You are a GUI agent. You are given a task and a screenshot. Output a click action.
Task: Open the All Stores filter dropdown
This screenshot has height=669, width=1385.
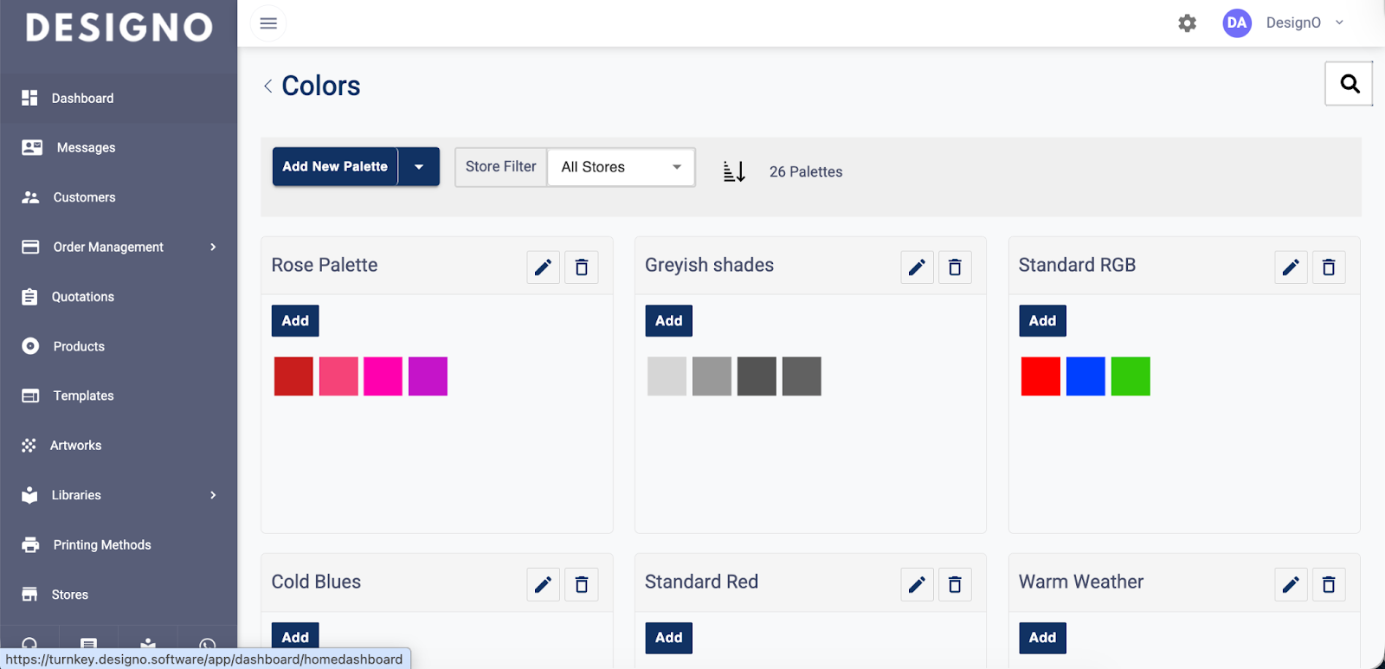pyautogui.click(x=621, y=167)
